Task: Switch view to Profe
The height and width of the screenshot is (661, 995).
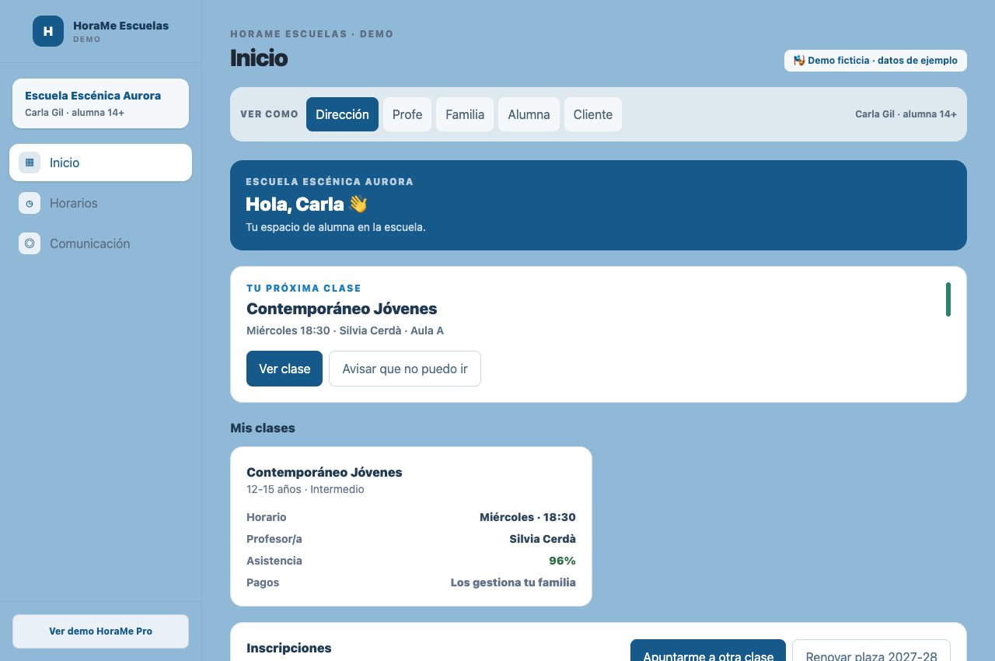Action: (407, 114)
